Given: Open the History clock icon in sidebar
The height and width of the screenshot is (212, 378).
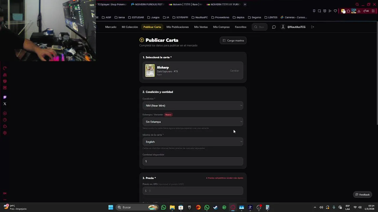Looking at the screenshot, I should coord(5,120).
